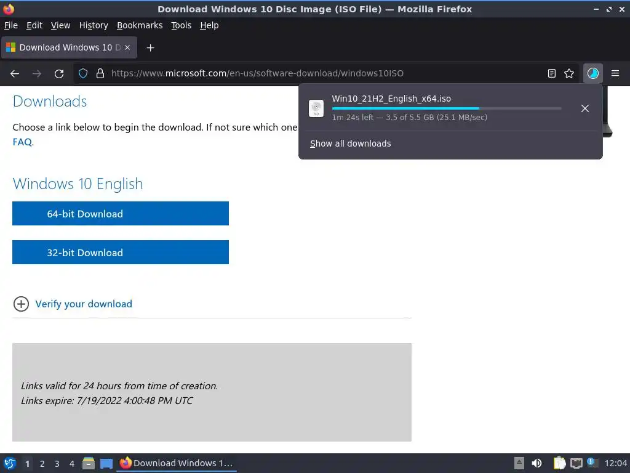View site security padlock info
Image resolution: width=630 pixels, height=473 pixels.
pos(100,74)
